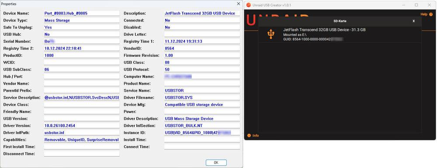Viewport: 437px width, 168px height.
Task: Click the Info label at bottom left
Action: pos(256,136)
